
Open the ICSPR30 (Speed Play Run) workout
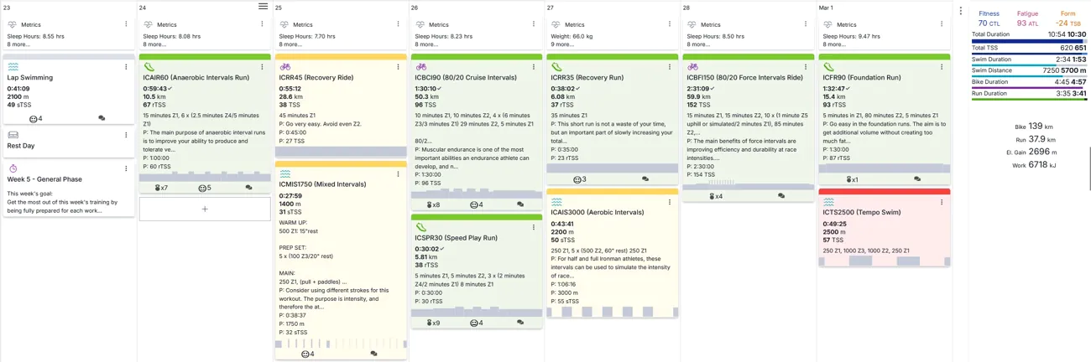456,238
